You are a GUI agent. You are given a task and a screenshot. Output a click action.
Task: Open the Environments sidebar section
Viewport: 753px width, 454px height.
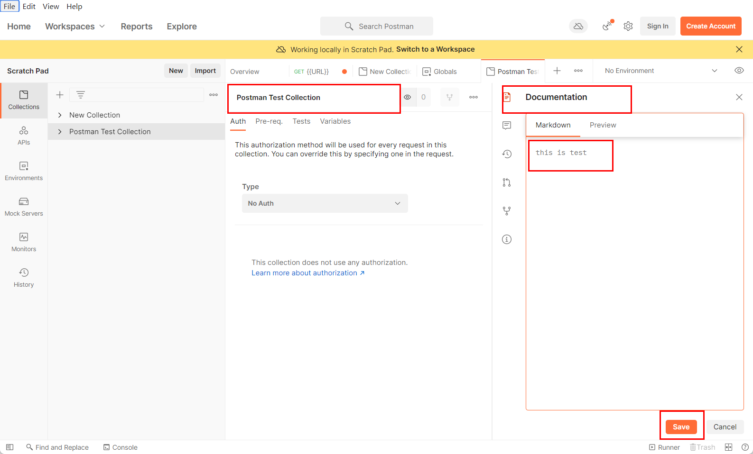(x=24, y=171)
